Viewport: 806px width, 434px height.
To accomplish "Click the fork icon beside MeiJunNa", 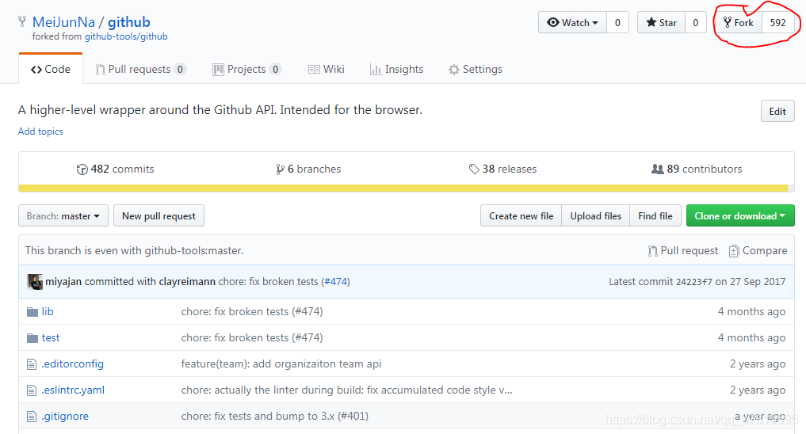I will point(22,21).
